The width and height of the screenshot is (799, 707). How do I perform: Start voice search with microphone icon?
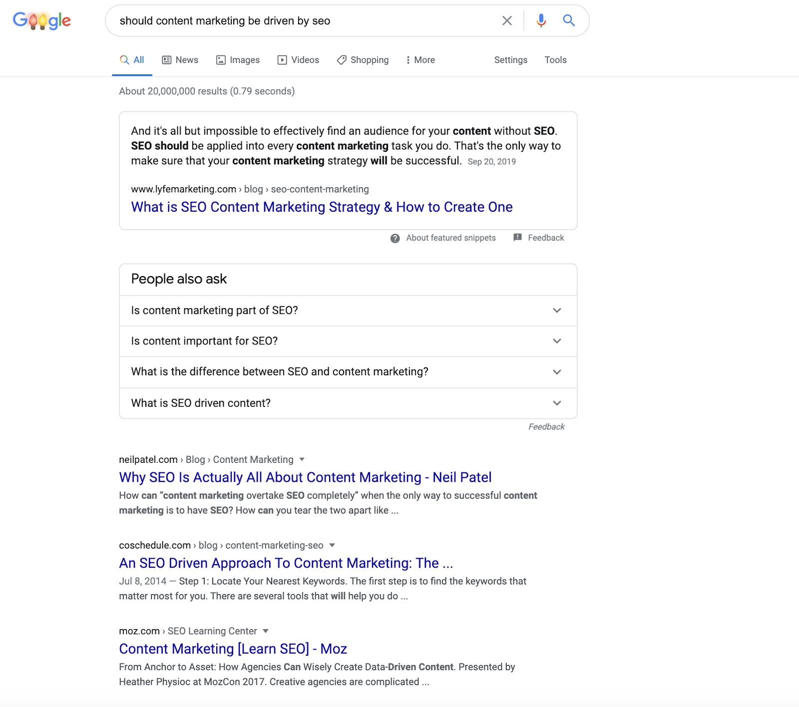[x=541, y=20]
